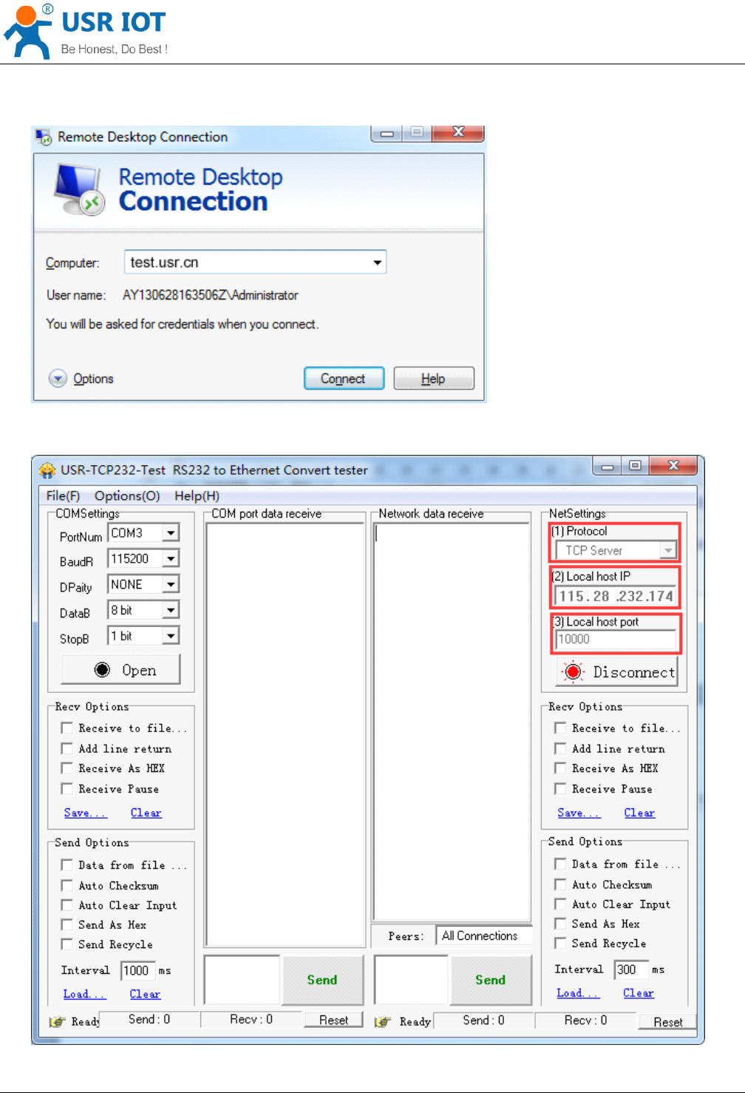
Task: Toggle network Auto Clear Input checkbox
Action: click(560, 904)
